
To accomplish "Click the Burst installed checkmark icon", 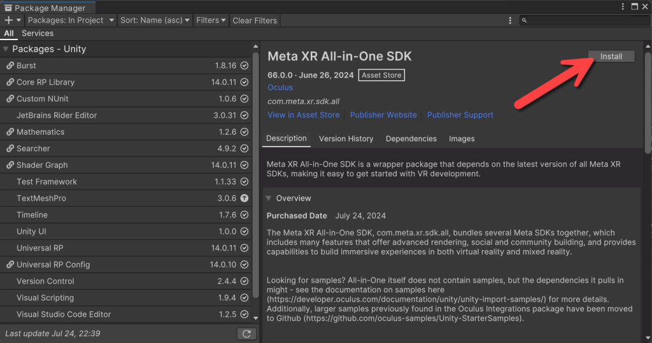I will coord(244,66).
